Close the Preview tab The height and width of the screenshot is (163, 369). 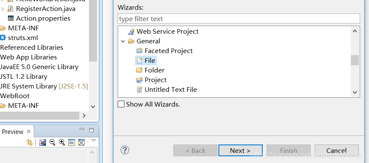(x=29, y=131)
